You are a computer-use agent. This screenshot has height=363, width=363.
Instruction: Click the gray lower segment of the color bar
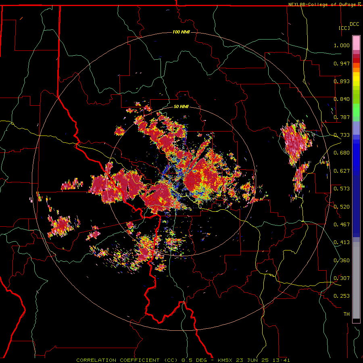coord(356,280)
